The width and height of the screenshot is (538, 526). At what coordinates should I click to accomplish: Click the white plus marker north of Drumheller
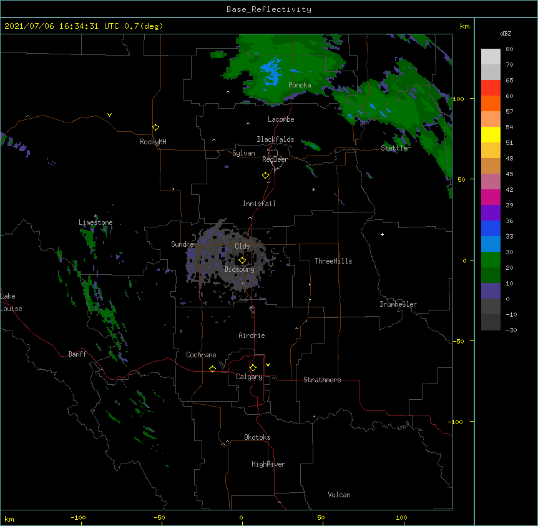click(382, 234)
